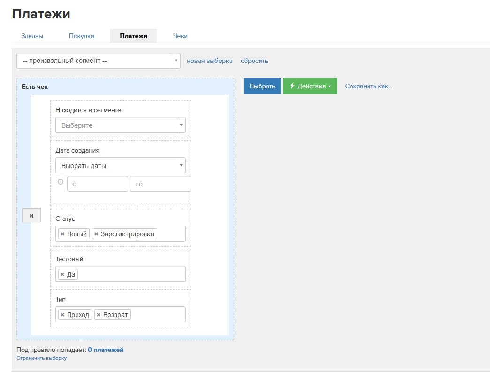Switch to the Покупки tab

point(81,36)
